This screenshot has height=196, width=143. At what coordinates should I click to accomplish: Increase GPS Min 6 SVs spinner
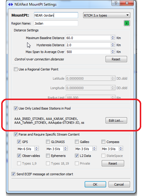pos(37,148)
